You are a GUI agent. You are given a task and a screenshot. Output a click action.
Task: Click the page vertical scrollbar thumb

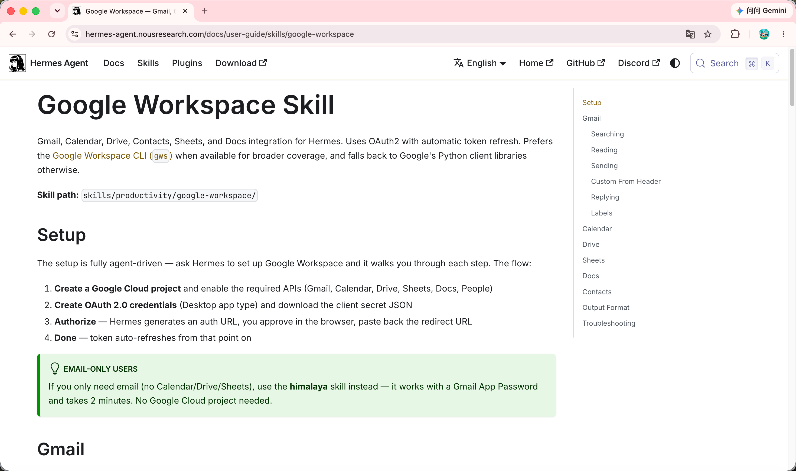(792, 77)
